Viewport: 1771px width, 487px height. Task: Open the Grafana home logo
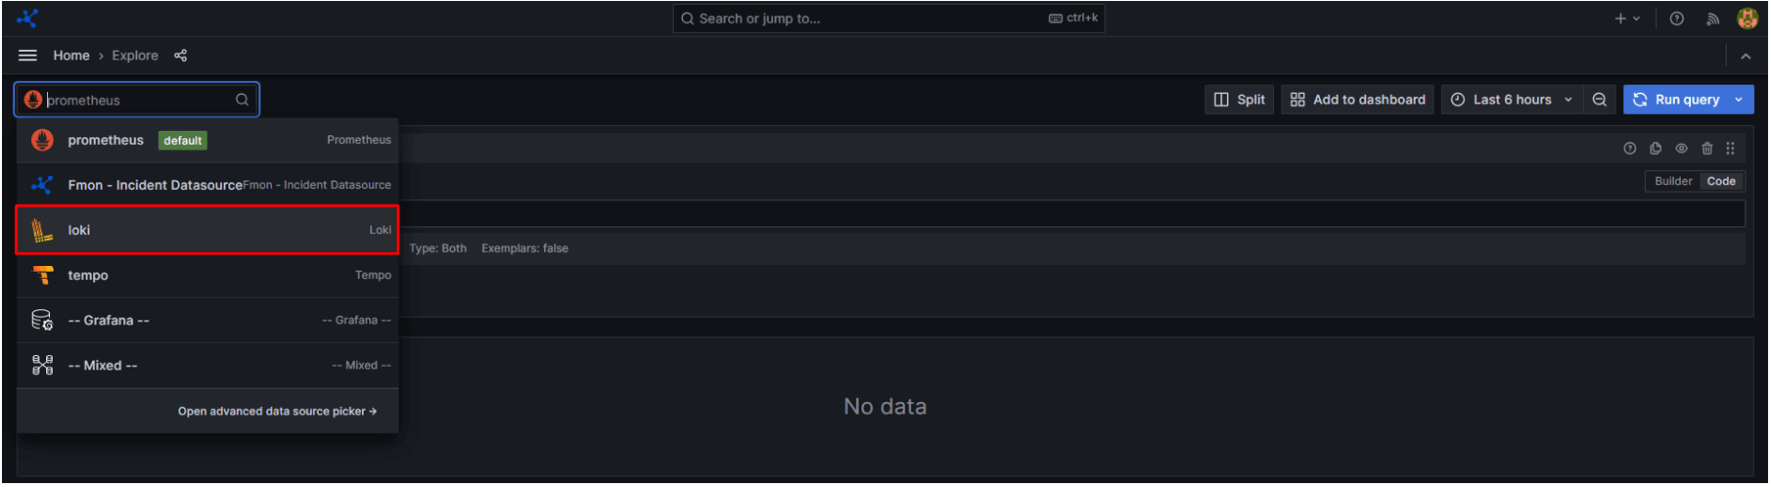[x=27, y=19]
